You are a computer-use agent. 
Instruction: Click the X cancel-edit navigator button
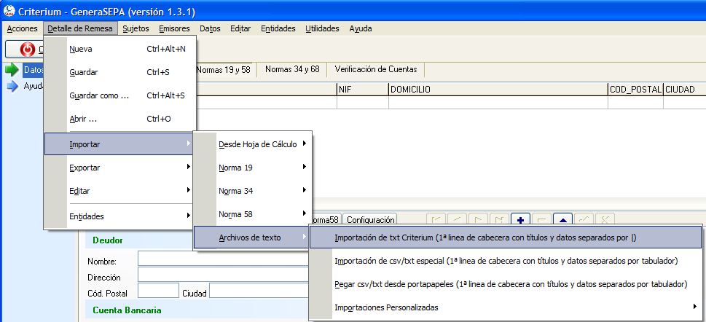click(x=605, y=219)
